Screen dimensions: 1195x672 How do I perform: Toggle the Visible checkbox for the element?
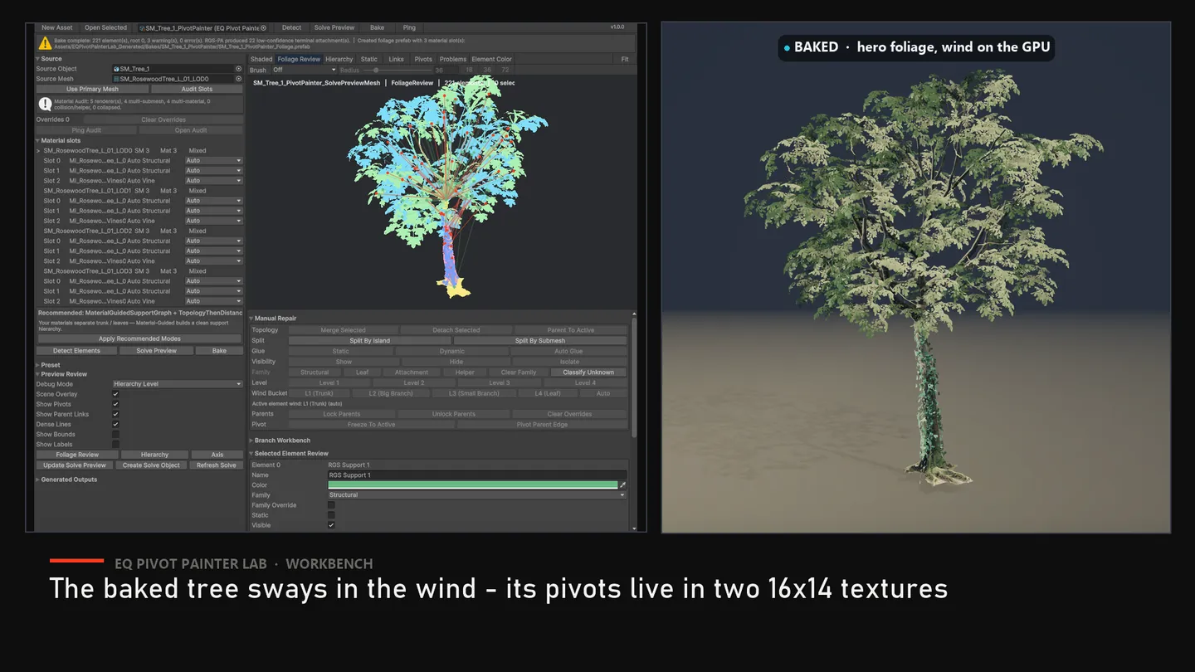click(331, 525)
